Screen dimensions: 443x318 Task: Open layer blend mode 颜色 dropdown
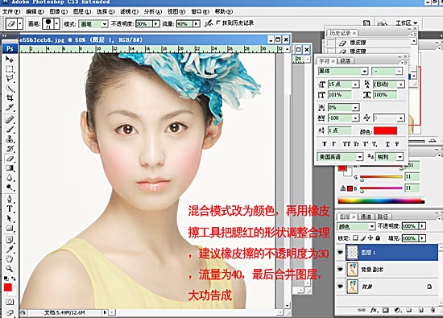pos(372,226)
